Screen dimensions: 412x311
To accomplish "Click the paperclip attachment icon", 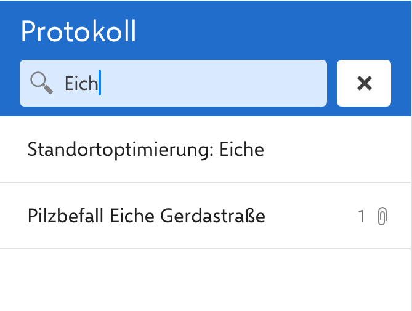I will pos(382,216).
